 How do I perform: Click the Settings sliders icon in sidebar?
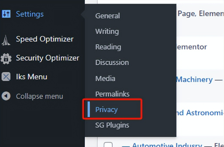6,14
